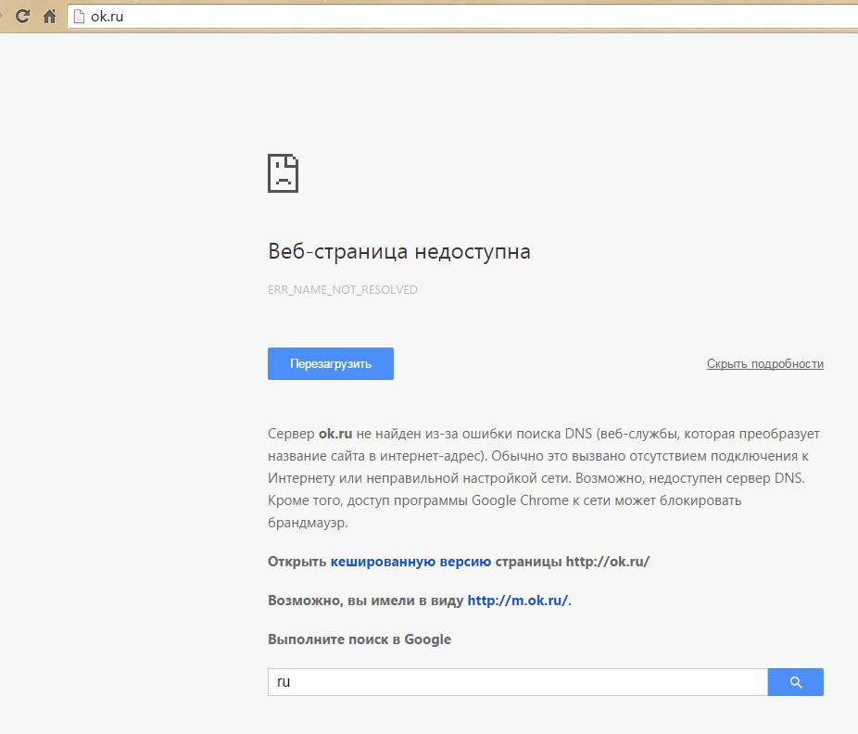Image resolution: width=858 pixels, height=734 pixels.
Task: Click the http://ok.ru/ address text
Action: click(x=608, y=562)
